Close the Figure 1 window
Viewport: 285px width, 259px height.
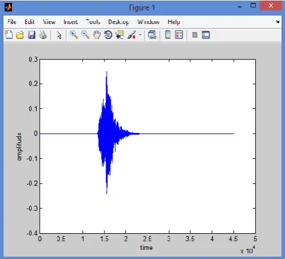[x=271, y=5]
